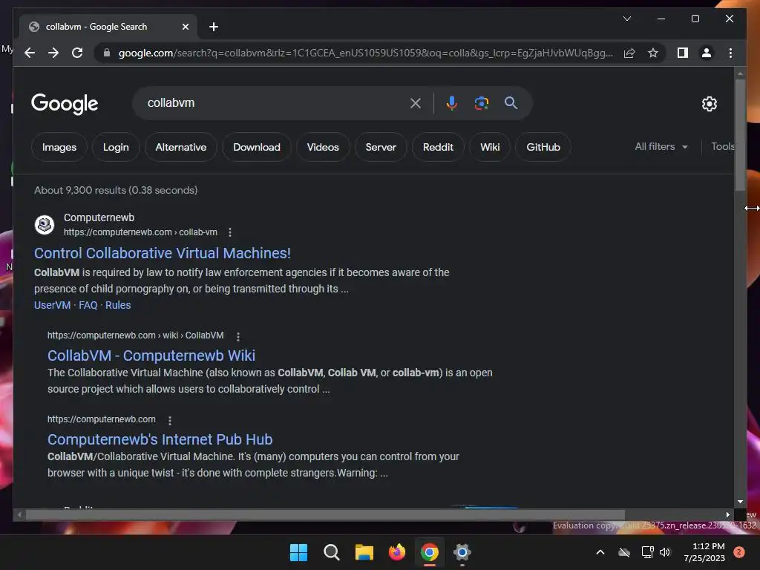Click the Google logo
This screenshot has height=570, width=760.
[x=65, y=103]
